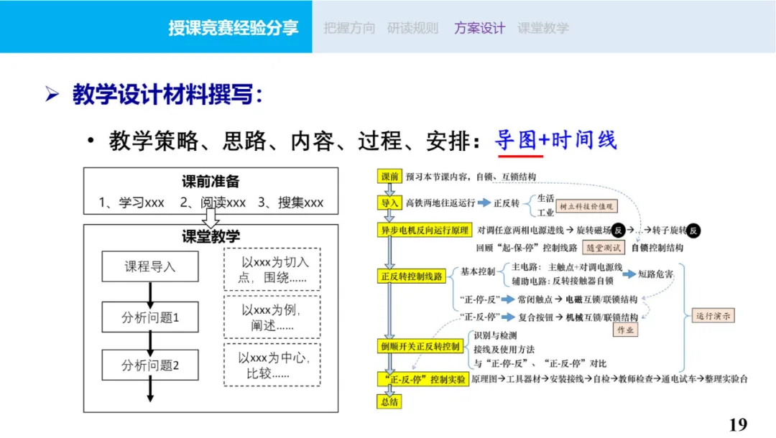Click the 树立科技价值观 tag
776x438 pixels.
586,206
